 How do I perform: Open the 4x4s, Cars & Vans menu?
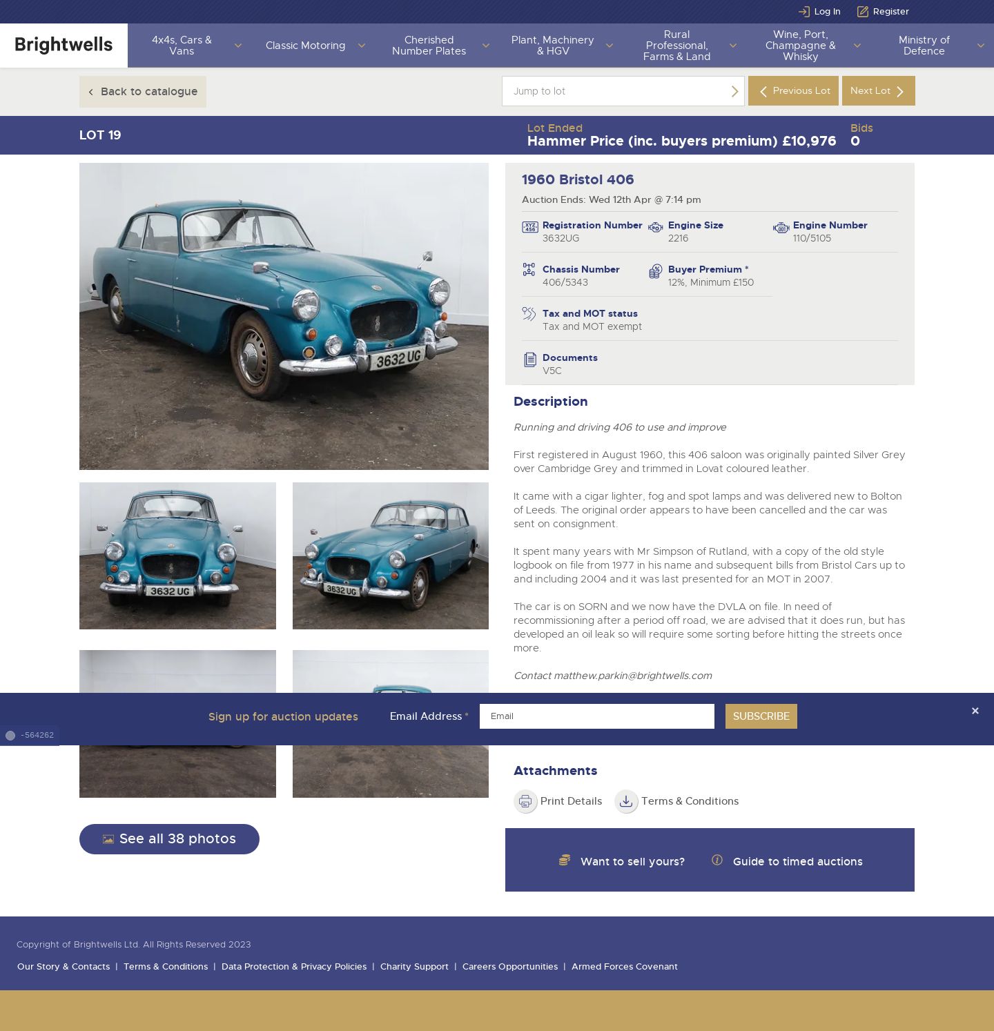182,46
